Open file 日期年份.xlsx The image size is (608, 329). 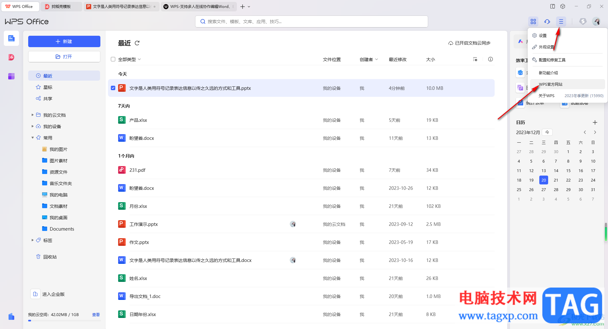pyautogui.click(x=143, y=314)
